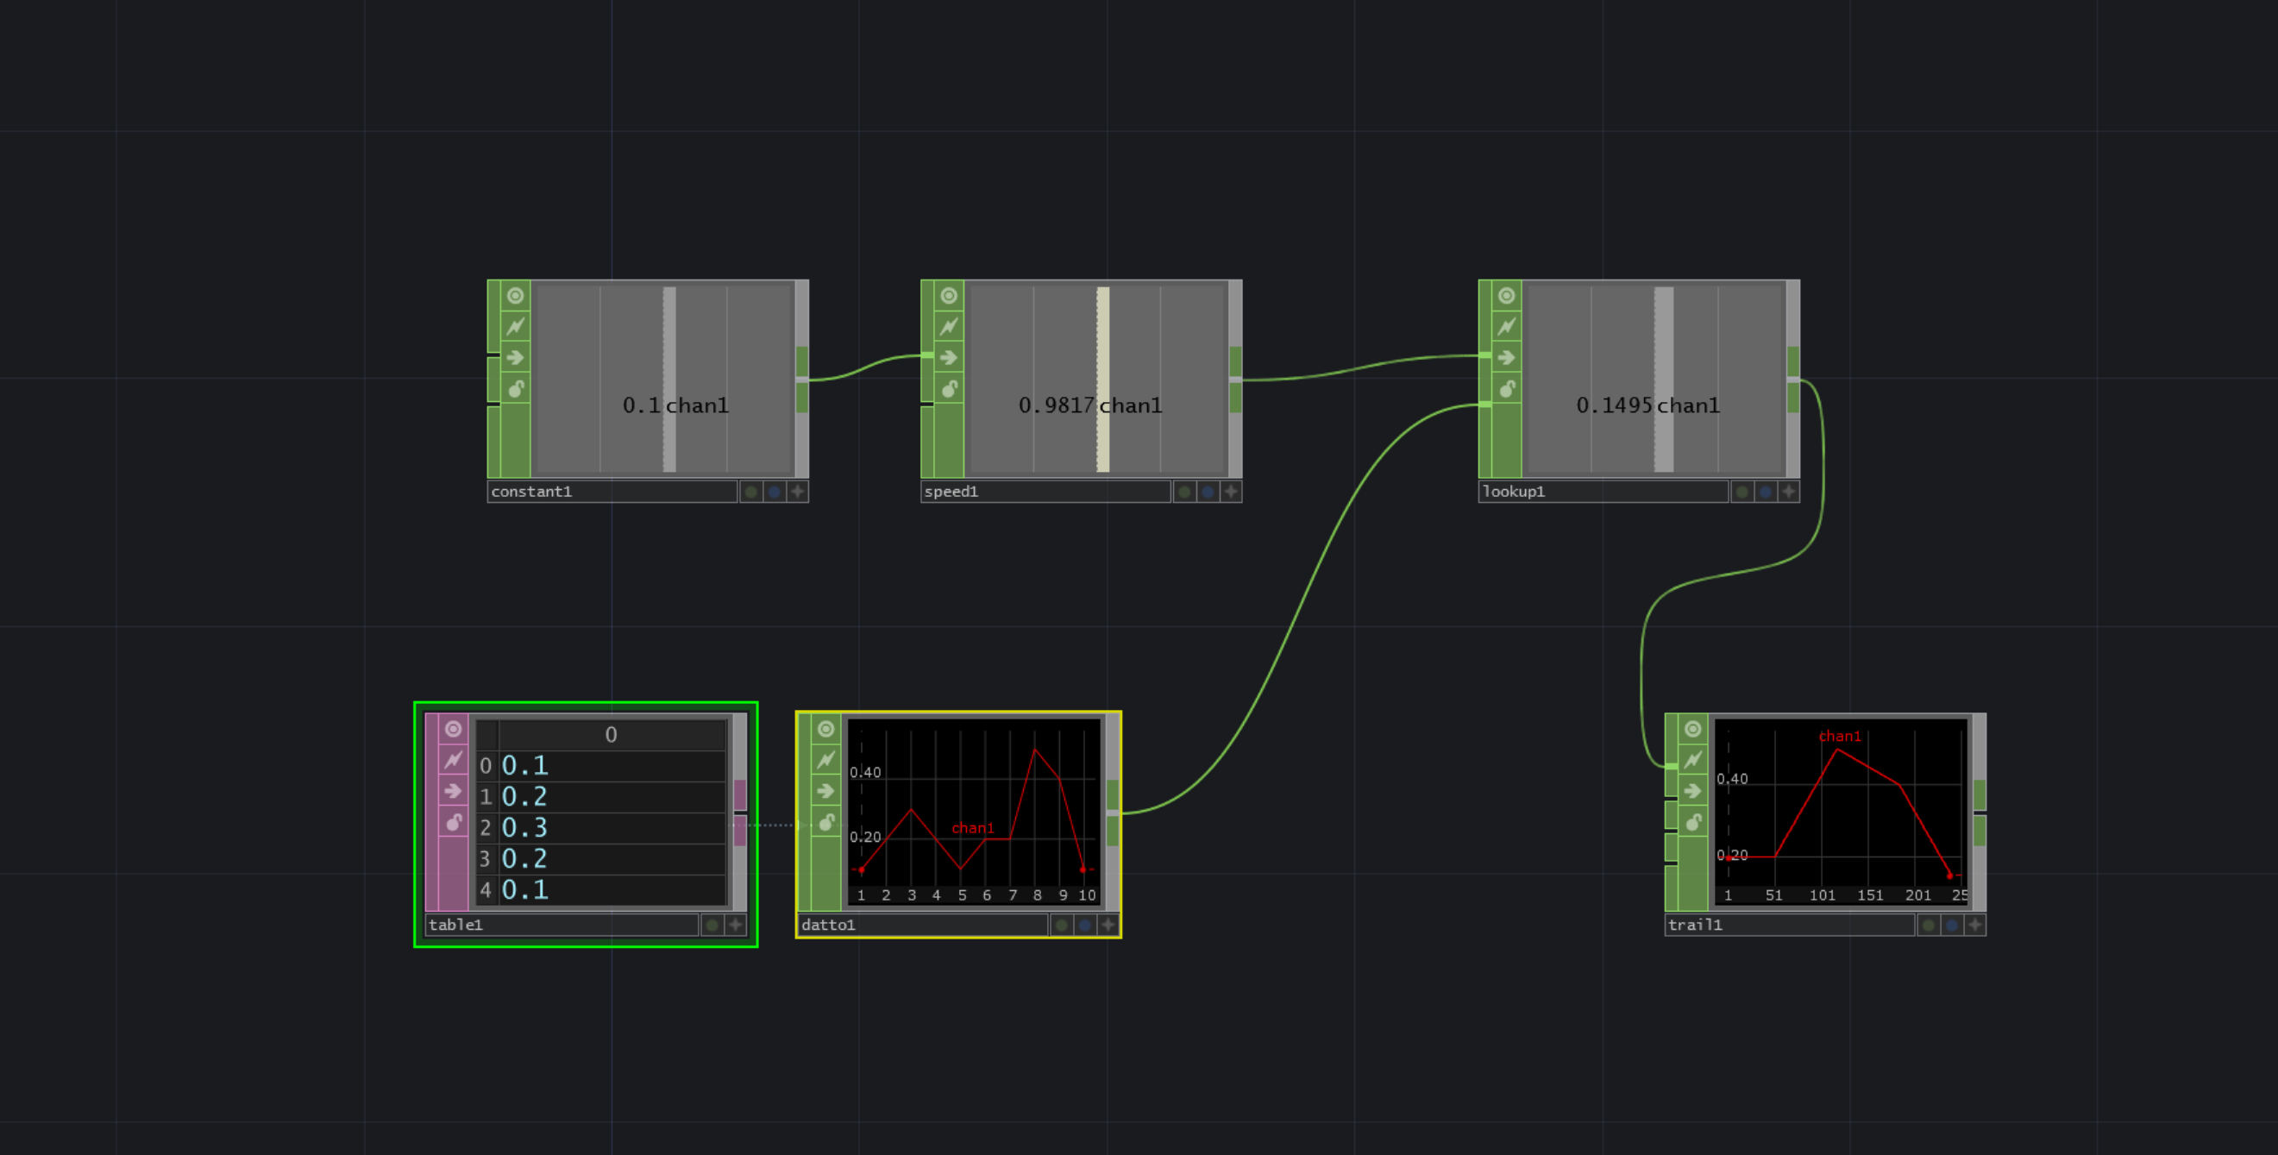Viewport: 2278px width, 1155px height.
Task: Click the 0.1 chan1 value in constant1
Action: (675, 405)
